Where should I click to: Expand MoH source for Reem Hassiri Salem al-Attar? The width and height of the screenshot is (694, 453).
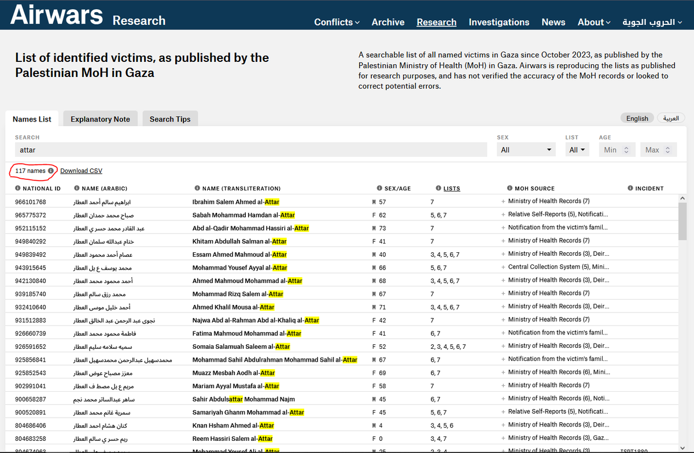coord(503,438)
